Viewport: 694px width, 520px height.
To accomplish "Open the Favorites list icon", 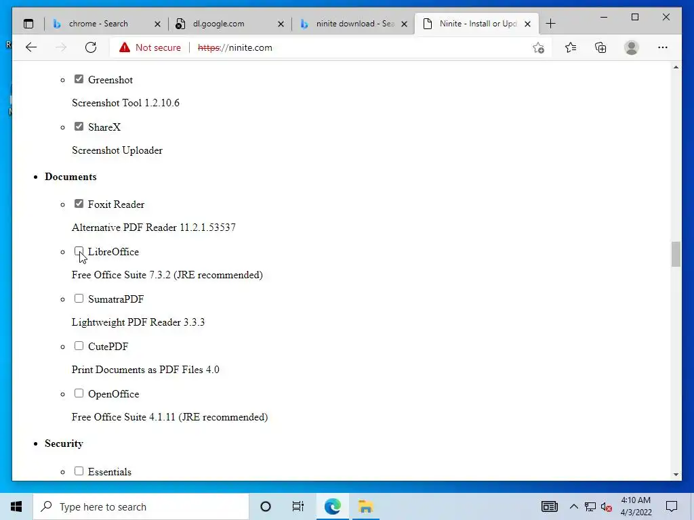I will [571, 47].
